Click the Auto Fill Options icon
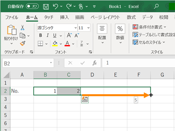The height and width of the screenshot is (131, 175). pyautogui.click(x=85, y=100)
